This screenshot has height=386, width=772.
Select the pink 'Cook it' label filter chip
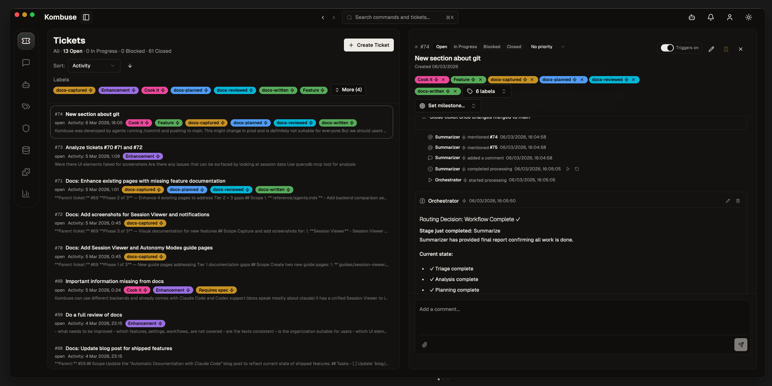coord(154,90)
